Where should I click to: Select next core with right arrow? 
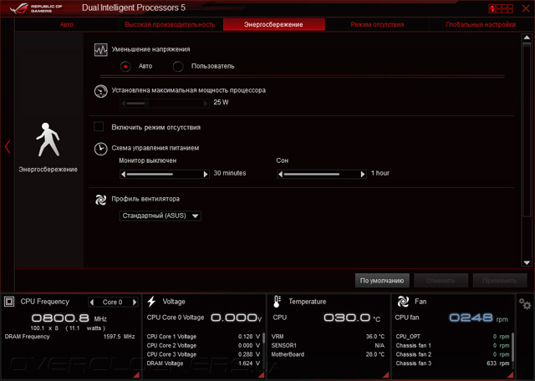pyautogui.click(x=135, y=302)
